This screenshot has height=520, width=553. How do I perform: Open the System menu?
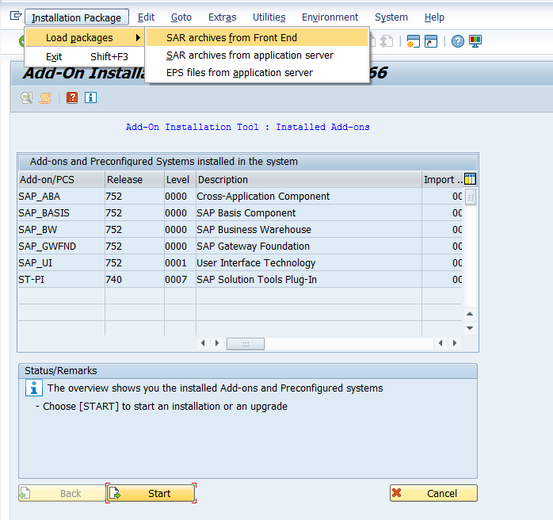[391, 17]
